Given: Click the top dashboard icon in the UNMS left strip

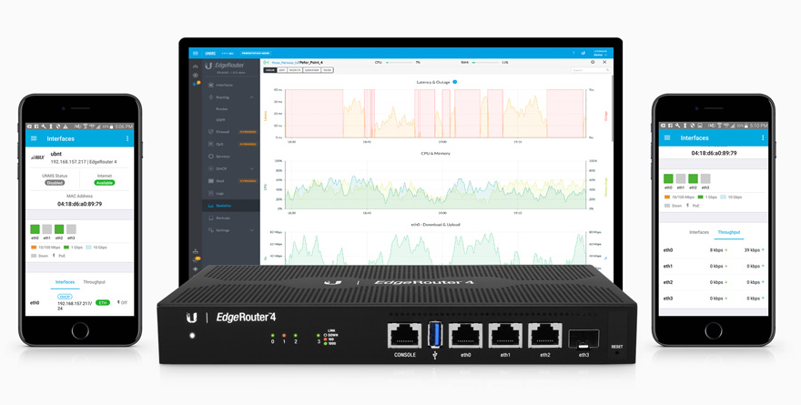Looking at the screenshot, I should [x=196, y=66].
